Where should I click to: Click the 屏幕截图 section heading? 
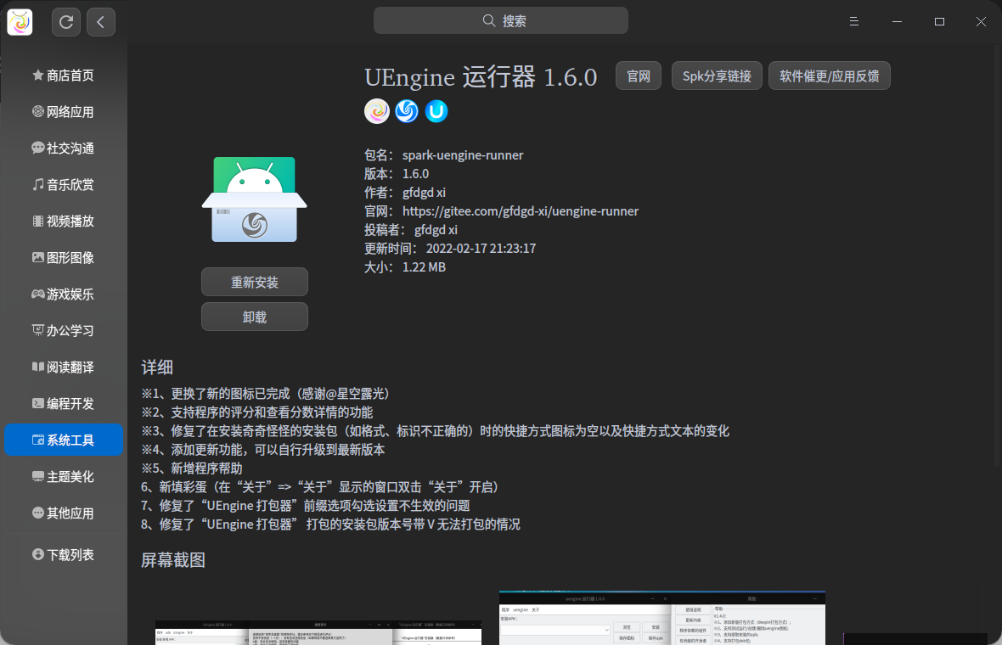[x=173, y=560]
